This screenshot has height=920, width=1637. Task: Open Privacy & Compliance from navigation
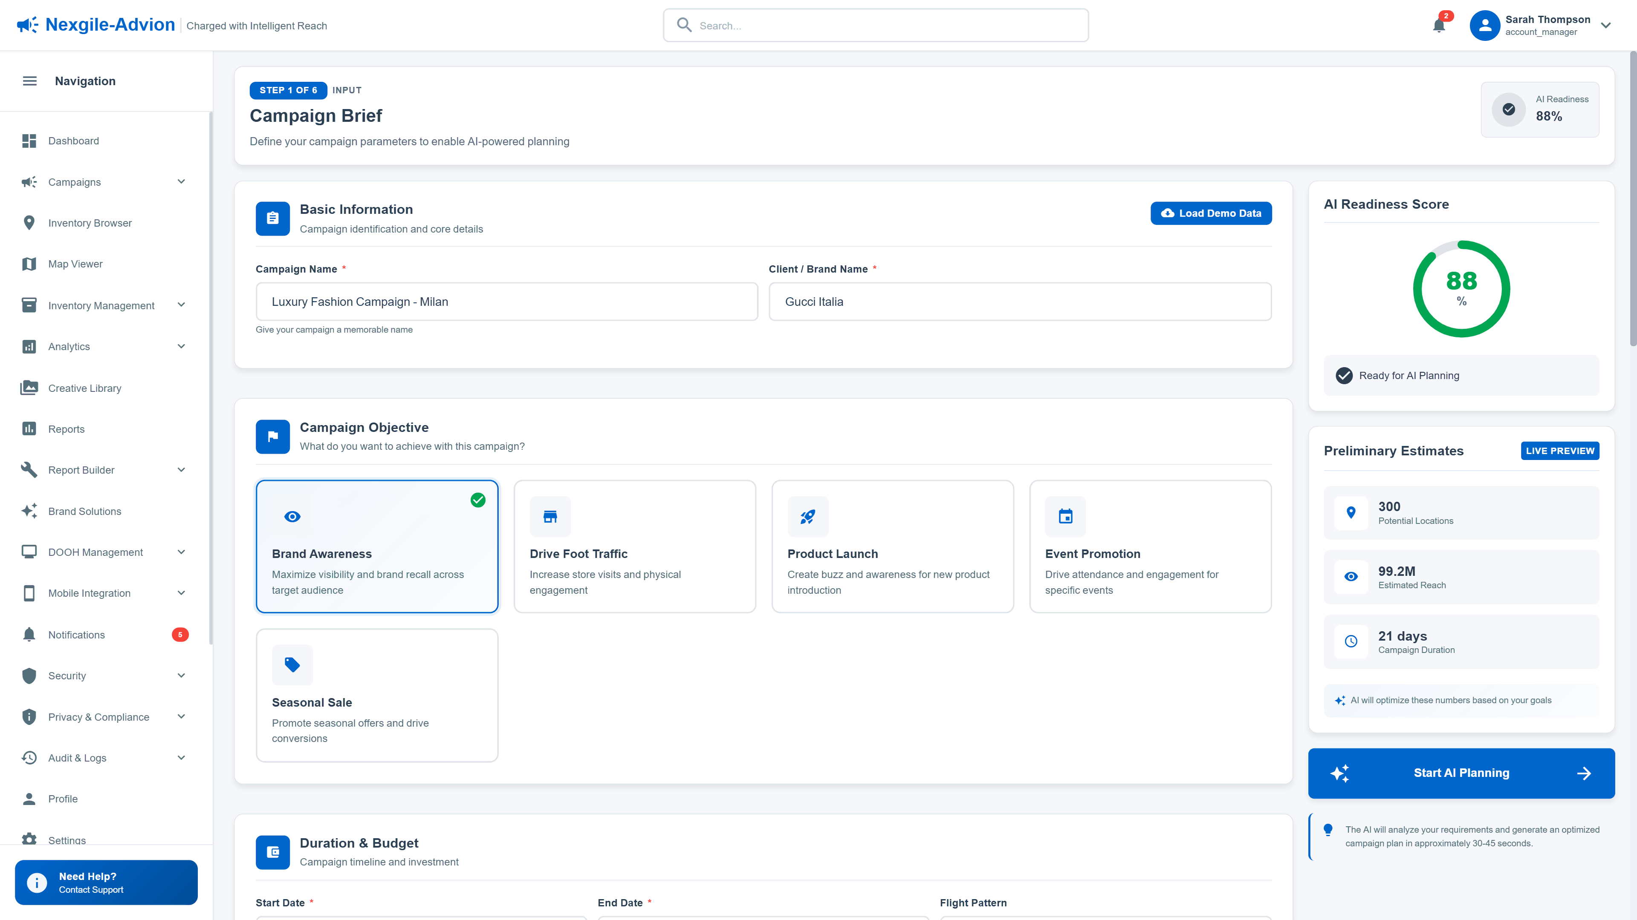point(98,716)
